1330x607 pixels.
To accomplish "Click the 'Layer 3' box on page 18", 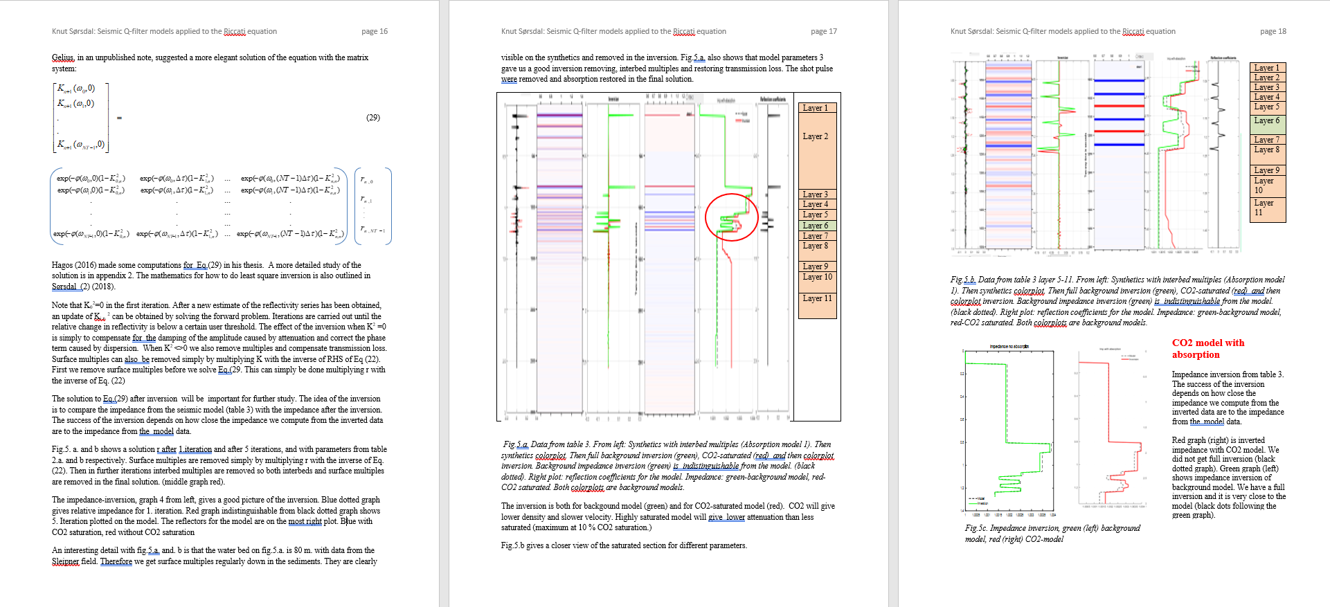I will 1268,87.
